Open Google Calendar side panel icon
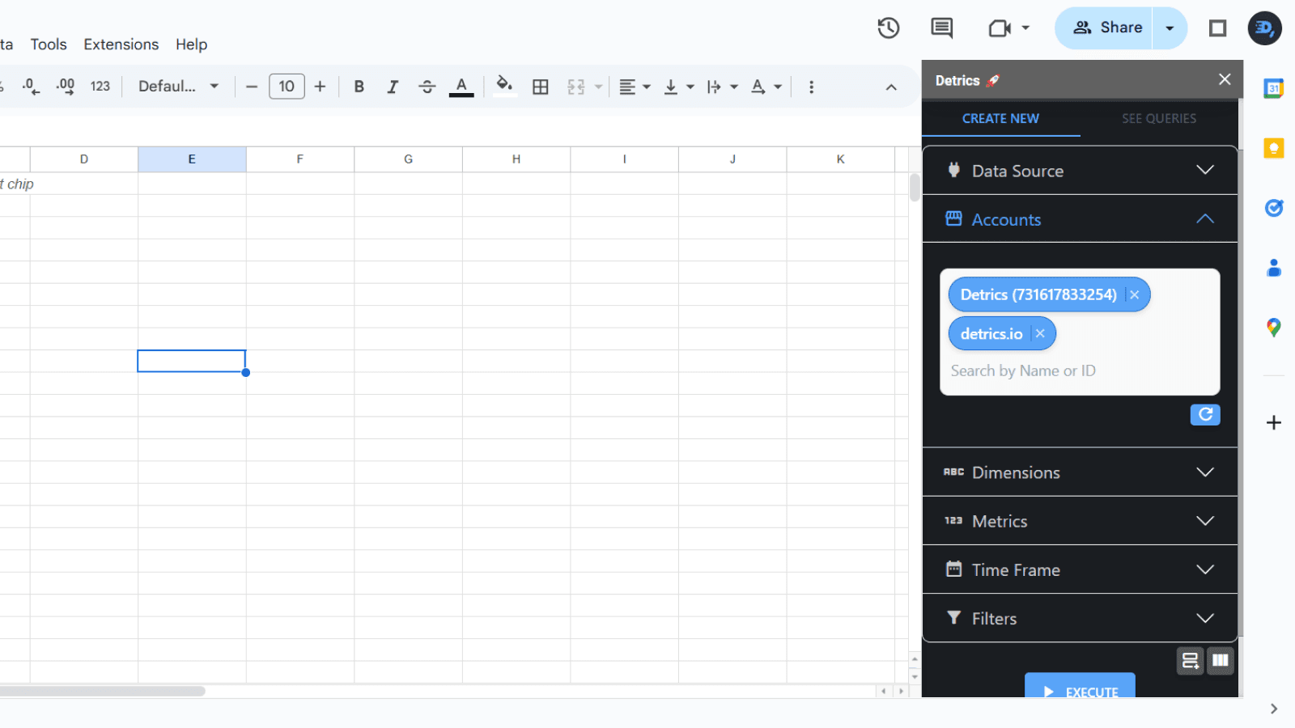The height and width of the screenshot is (728, 1295). 1273,88
